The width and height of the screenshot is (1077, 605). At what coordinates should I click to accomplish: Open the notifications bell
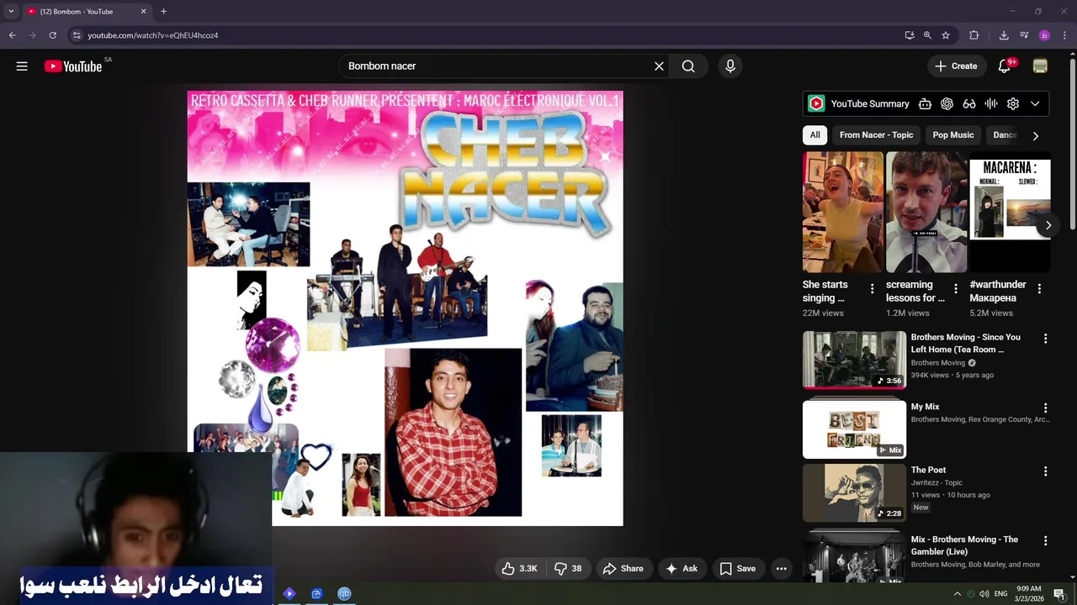click(1005, 66)
